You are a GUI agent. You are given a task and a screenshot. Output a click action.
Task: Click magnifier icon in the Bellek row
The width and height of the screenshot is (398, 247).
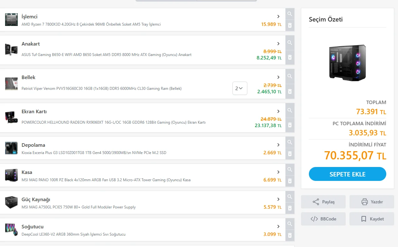(x=290, y=76)
